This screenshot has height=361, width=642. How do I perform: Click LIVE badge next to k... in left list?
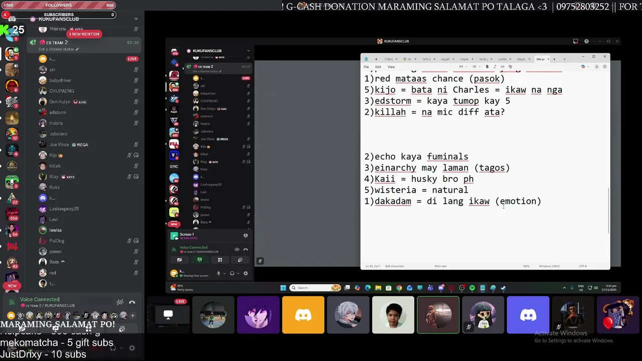click(x=132, y=59)
